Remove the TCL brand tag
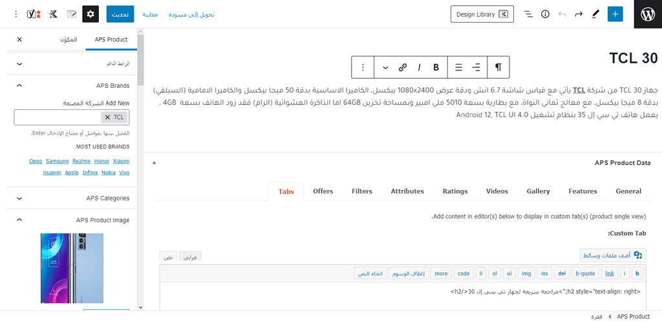Viewport: 662px width, 322px height. pyautogui.click(x=108, y=117)
